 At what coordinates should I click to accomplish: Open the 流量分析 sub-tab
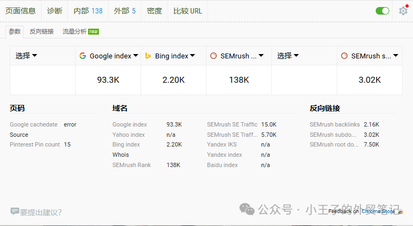click(x=74, y=31)
